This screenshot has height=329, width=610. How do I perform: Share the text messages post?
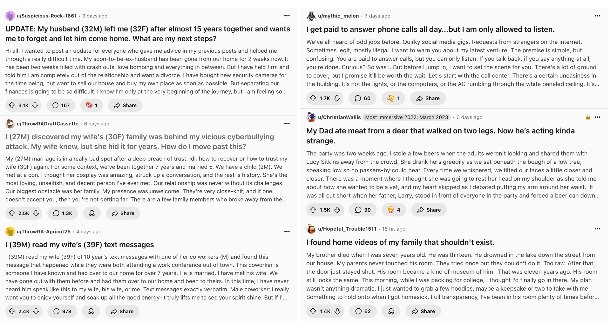click(122, 311)
